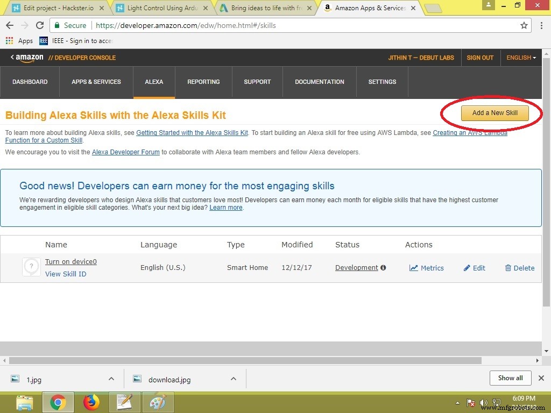Open Firefox from the taskbar

(91, 402)
